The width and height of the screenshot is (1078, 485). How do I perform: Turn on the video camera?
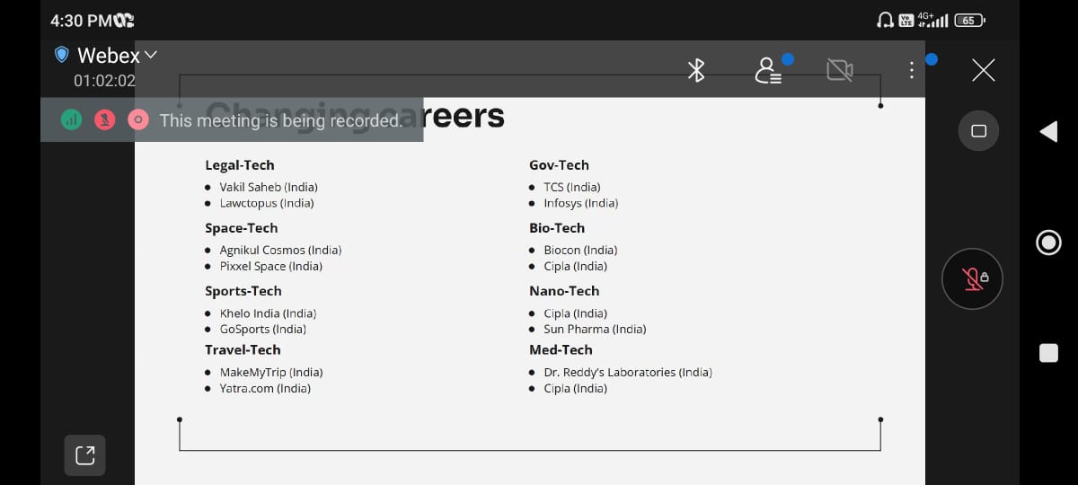click(x=840, y=70)
